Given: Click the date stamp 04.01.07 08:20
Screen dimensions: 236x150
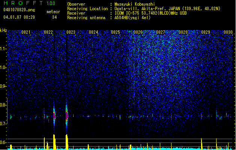Looking at the screenshot, I should [x=19, y=17].
